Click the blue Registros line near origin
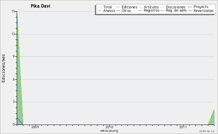Viewport: 218px width, 134px height. [20, 121]
